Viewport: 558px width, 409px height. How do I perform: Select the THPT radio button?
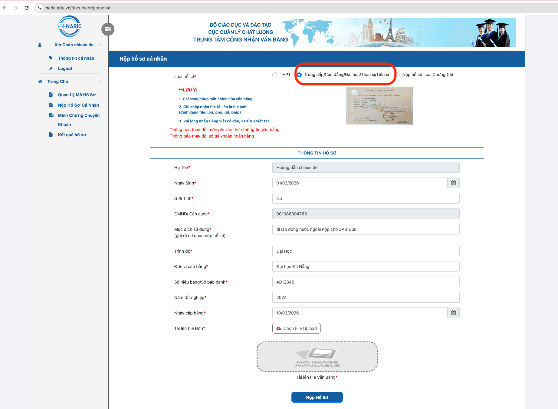pos(275,75)
